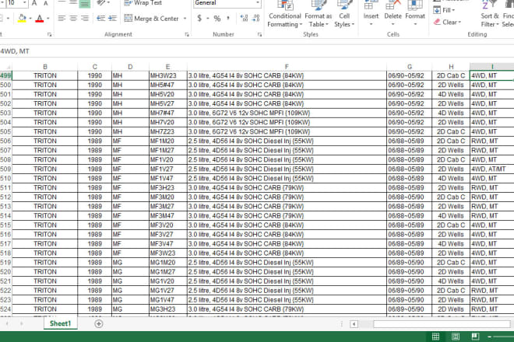This screenshot has width=514, height=342.
Task: Decrease font size with the smaller A
Action: coord(46,3)
